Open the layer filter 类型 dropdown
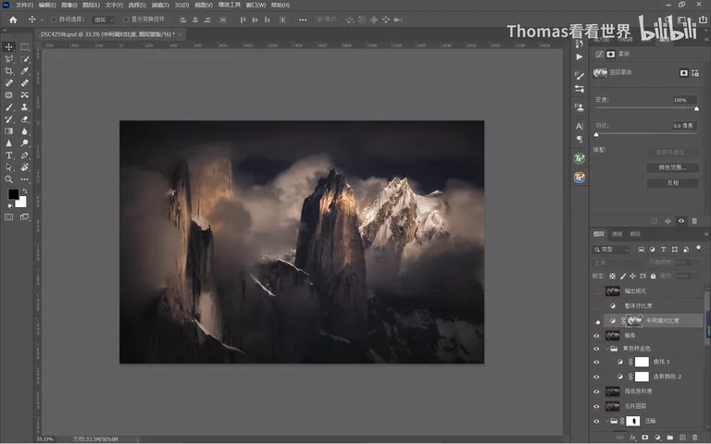Image resolution: width=711 pixels, height=444 pixels. pos(611,249)
